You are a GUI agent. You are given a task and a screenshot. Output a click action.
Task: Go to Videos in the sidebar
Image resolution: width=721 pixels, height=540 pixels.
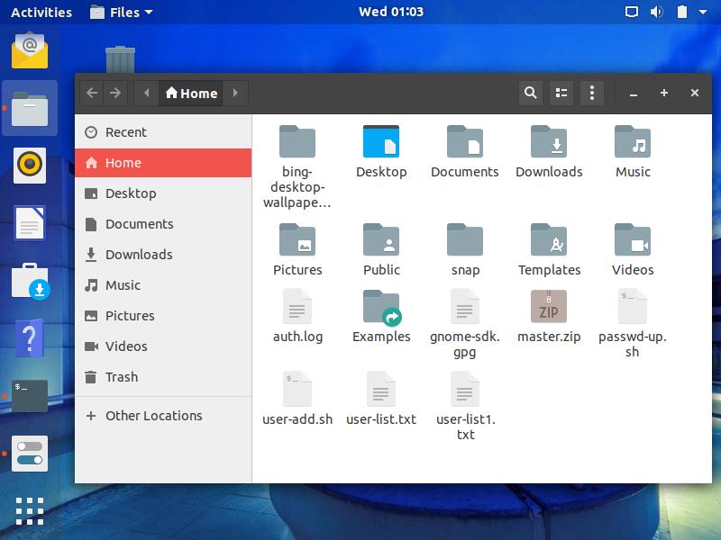click(163, 346)
